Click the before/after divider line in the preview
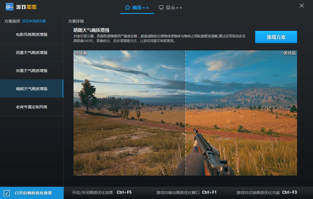This screenshot has width=313, height=199. tap(185, 113)
